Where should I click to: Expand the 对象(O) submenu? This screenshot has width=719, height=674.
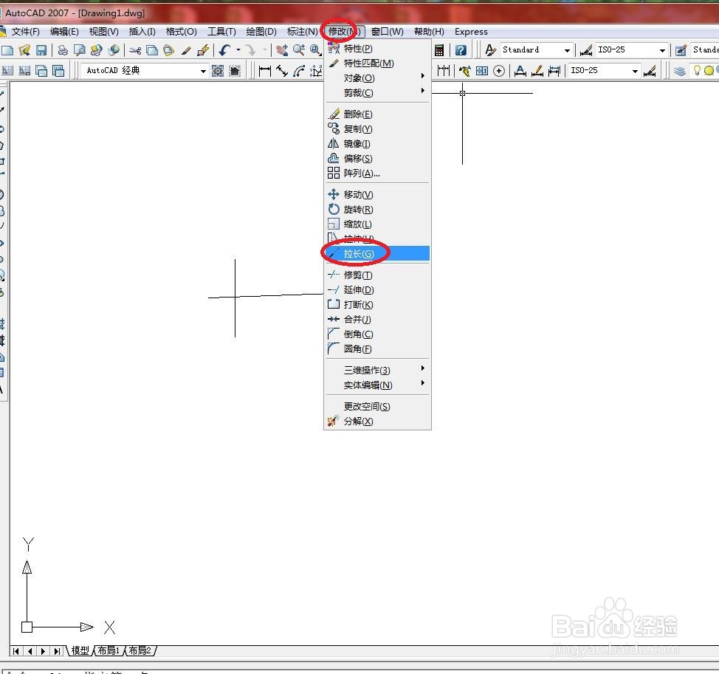[377, 78]
